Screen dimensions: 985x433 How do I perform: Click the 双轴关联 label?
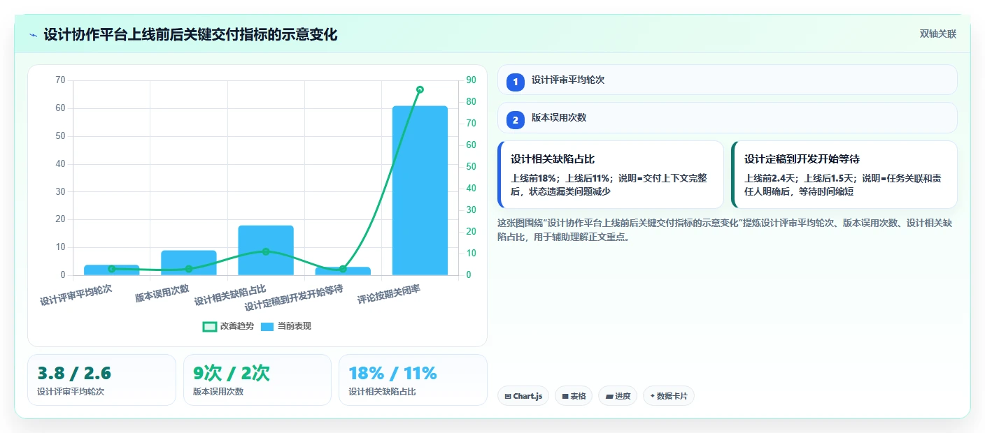click(937, 34)
